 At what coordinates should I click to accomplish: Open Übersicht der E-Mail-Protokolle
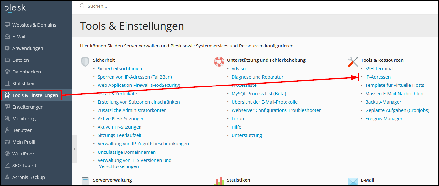264,102
